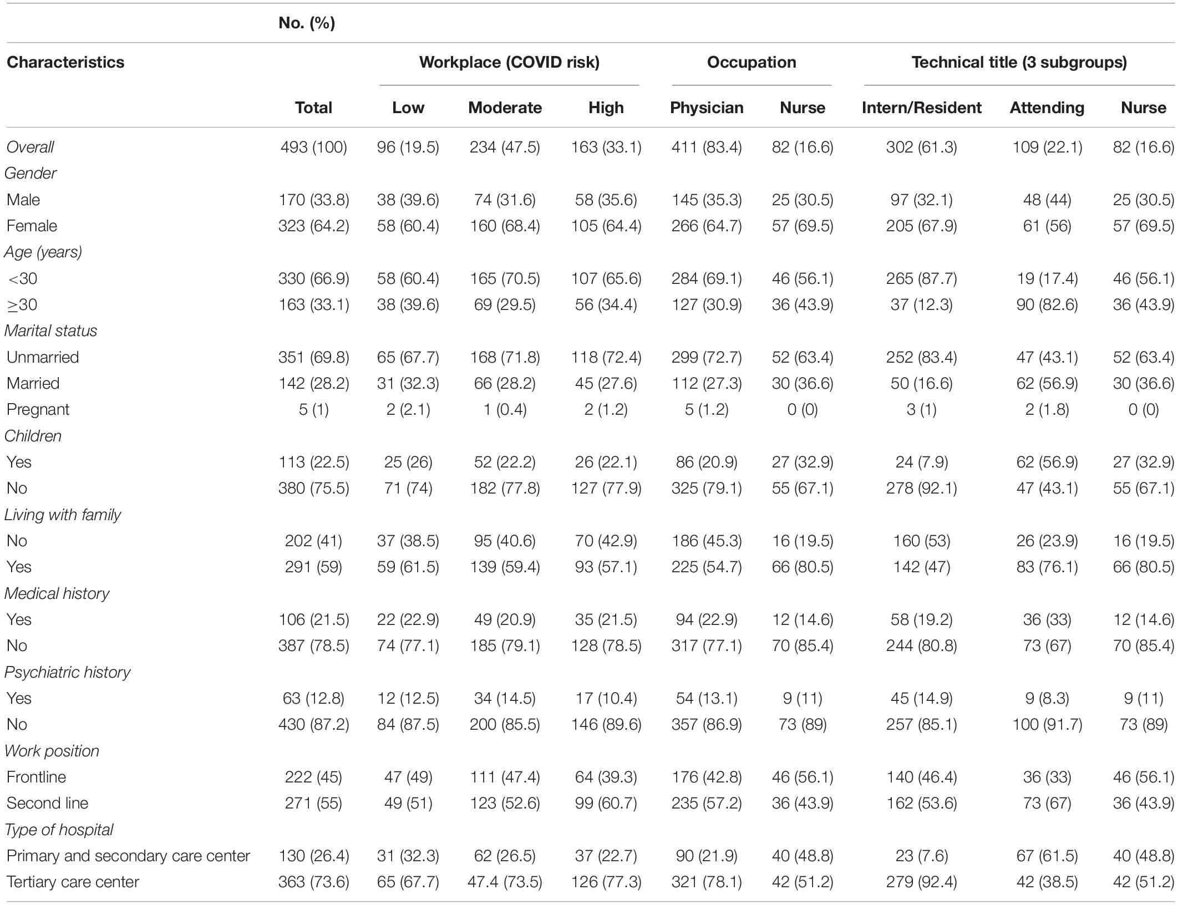
Task: Select the '170 (33.8)' cell
Action: pyautogui.click(x=313, y=200)
